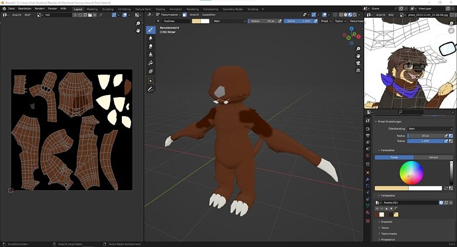
Task: Toggle 3D viewport overlays
Action: click(x=325, y=15)
